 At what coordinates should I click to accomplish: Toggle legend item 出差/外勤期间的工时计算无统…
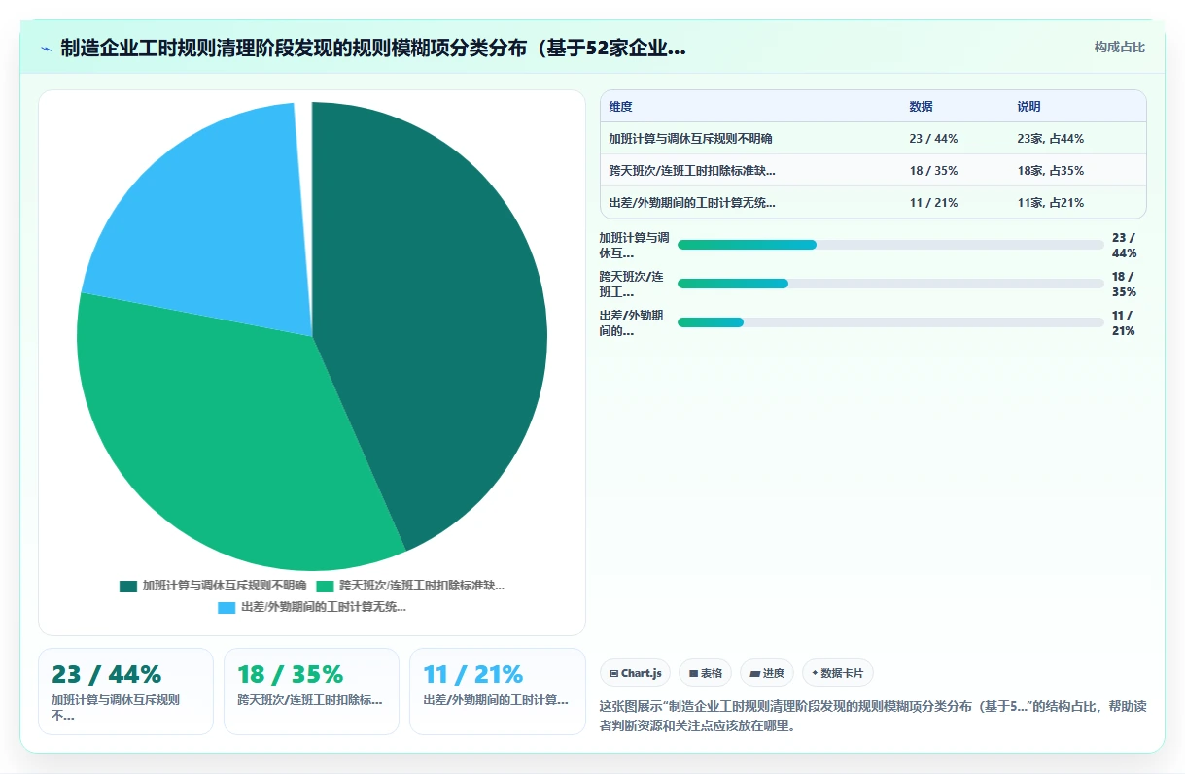click(x=312, y=607)
